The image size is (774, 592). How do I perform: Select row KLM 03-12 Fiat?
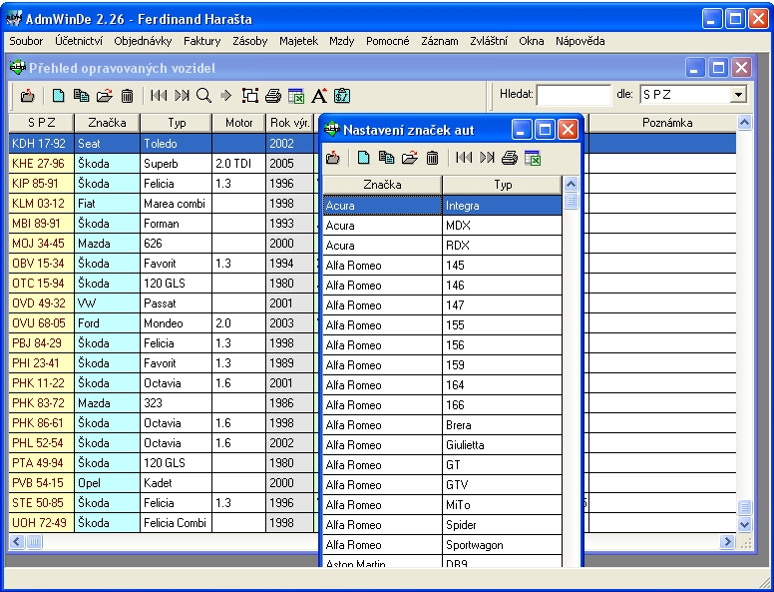coord(373,204)
